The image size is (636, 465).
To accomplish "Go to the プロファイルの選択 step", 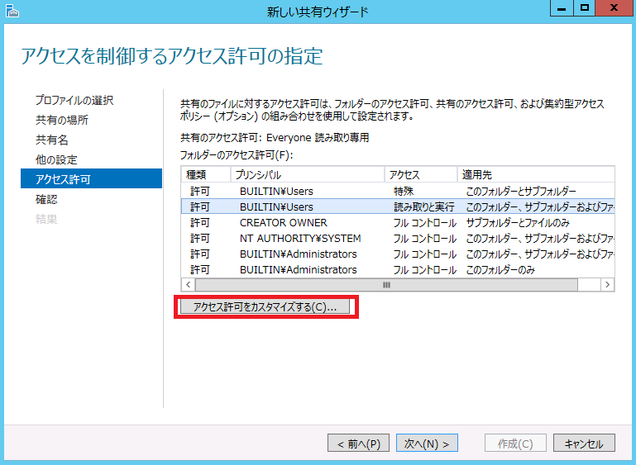I will click(x=74, y=100).
